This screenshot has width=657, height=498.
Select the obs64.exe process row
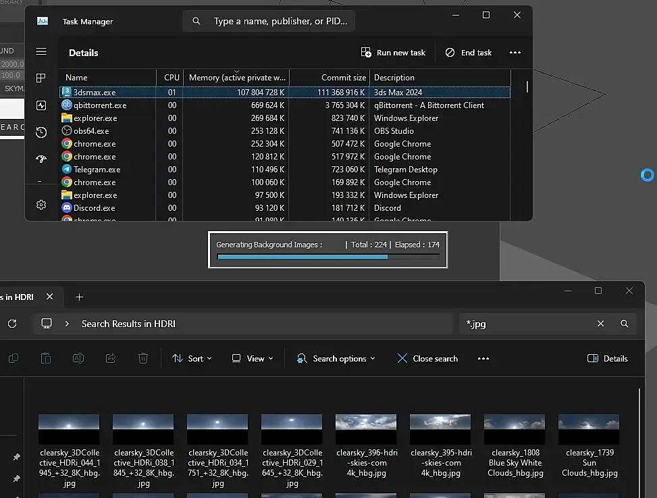[x=285, y=131]
